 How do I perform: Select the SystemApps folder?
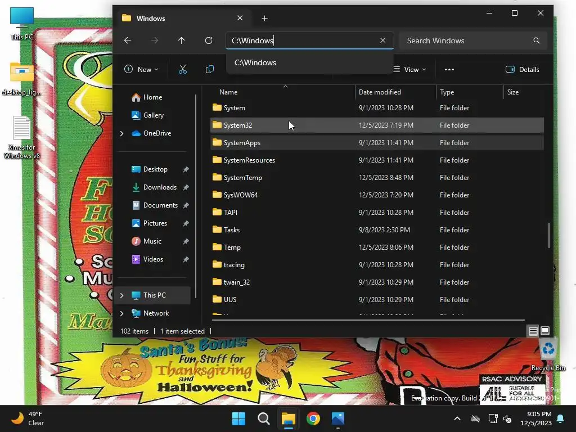(377, 143)
